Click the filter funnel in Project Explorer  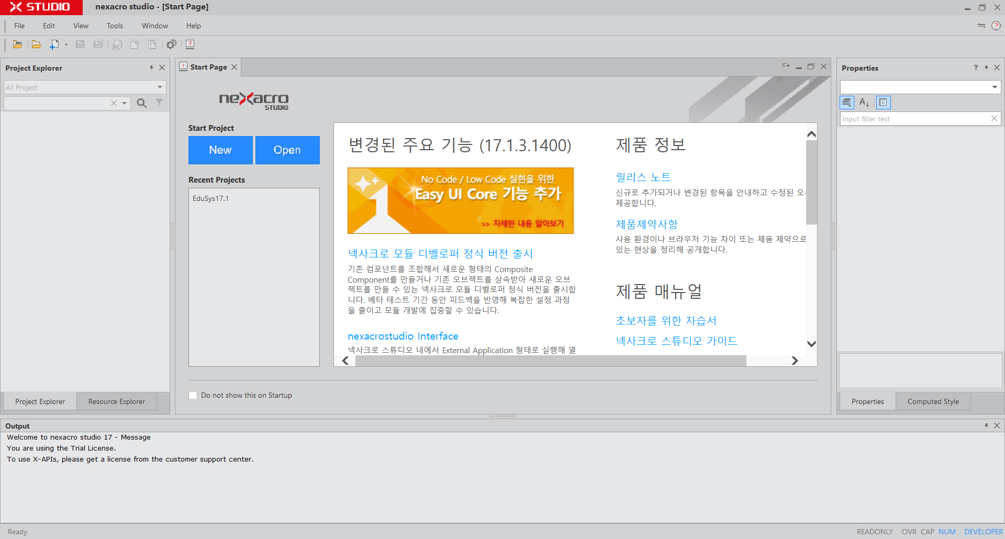[159, 103]
